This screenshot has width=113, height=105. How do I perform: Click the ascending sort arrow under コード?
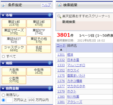(61, 50)
